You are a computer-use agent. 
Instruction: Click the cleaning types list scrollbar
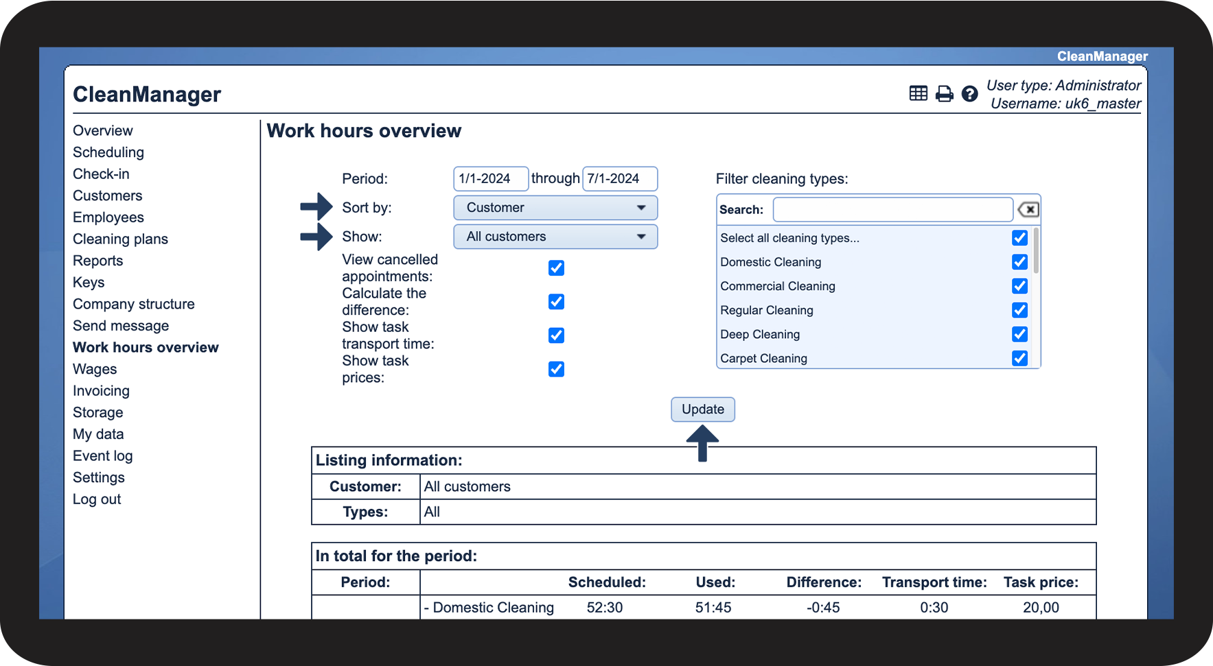pos(1036,251)
